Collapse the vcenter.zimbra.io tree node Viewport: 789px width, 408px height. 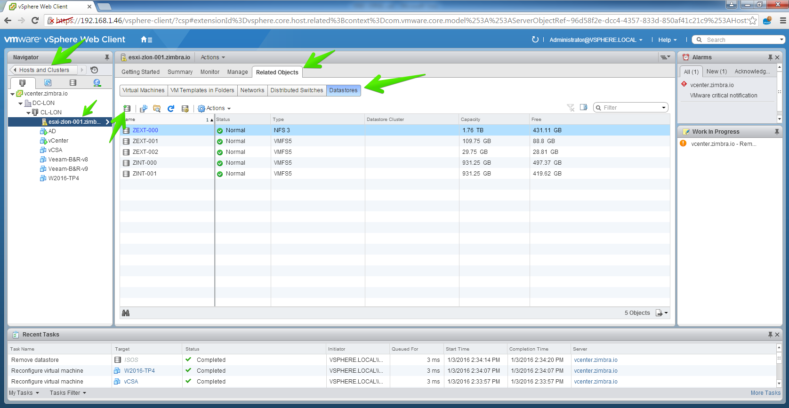[x=12, y=94]
